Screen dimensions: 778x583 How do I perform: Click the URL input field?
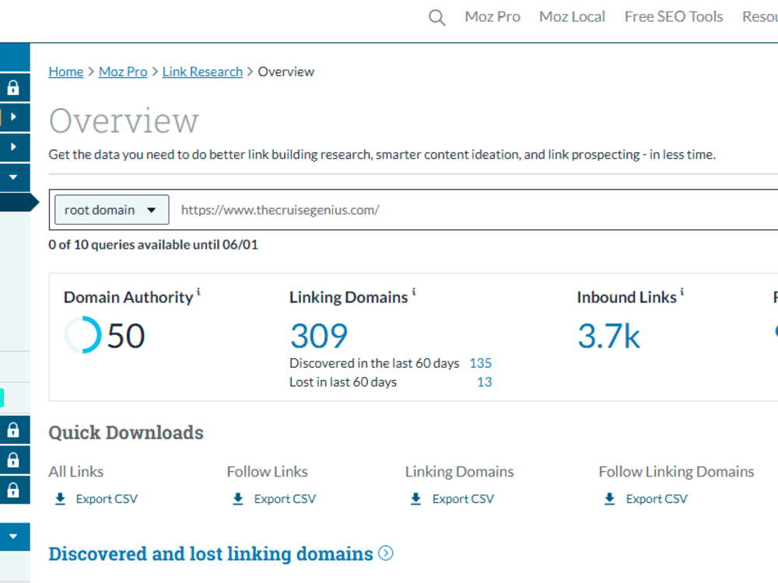point(476,210)
